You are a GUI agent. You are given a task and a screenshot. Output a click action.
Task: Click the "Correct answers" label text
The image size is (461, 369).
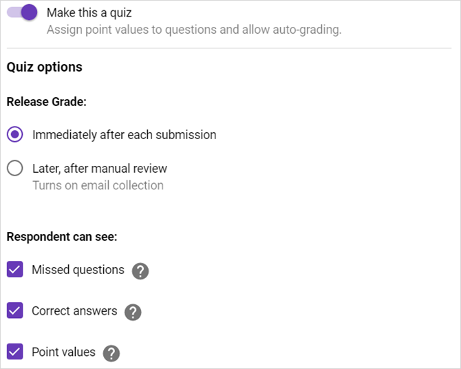click(74, 311)
